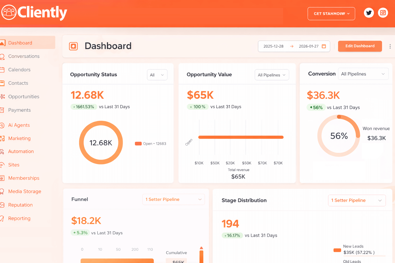
Task: Click the Edit Dashboard button
Action: [360, 46]
